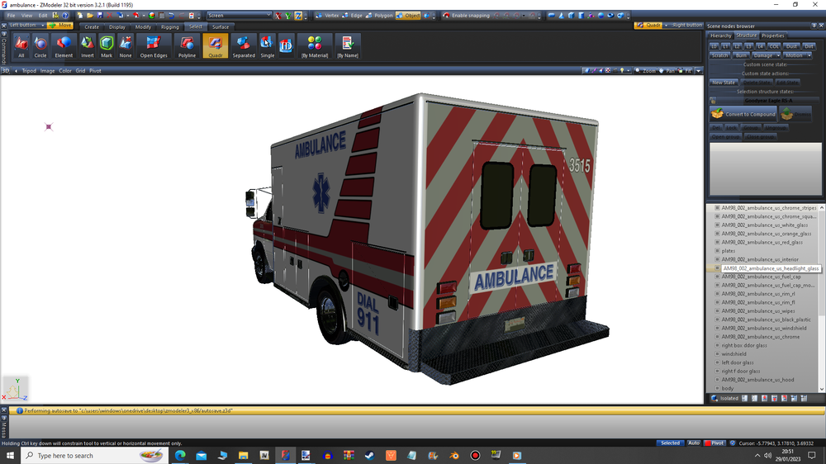The width and height of the screenshot is (826, 464).
Task: Select All tool in Select ribbon
Action: [21, 45]
